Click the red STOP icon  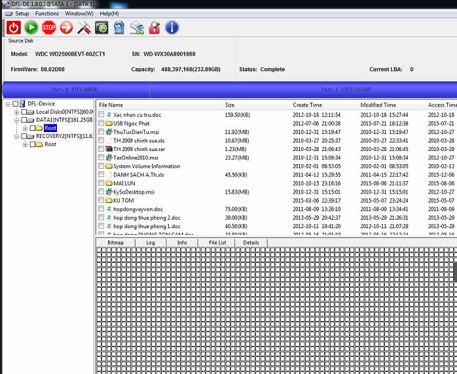pos(48,28)
